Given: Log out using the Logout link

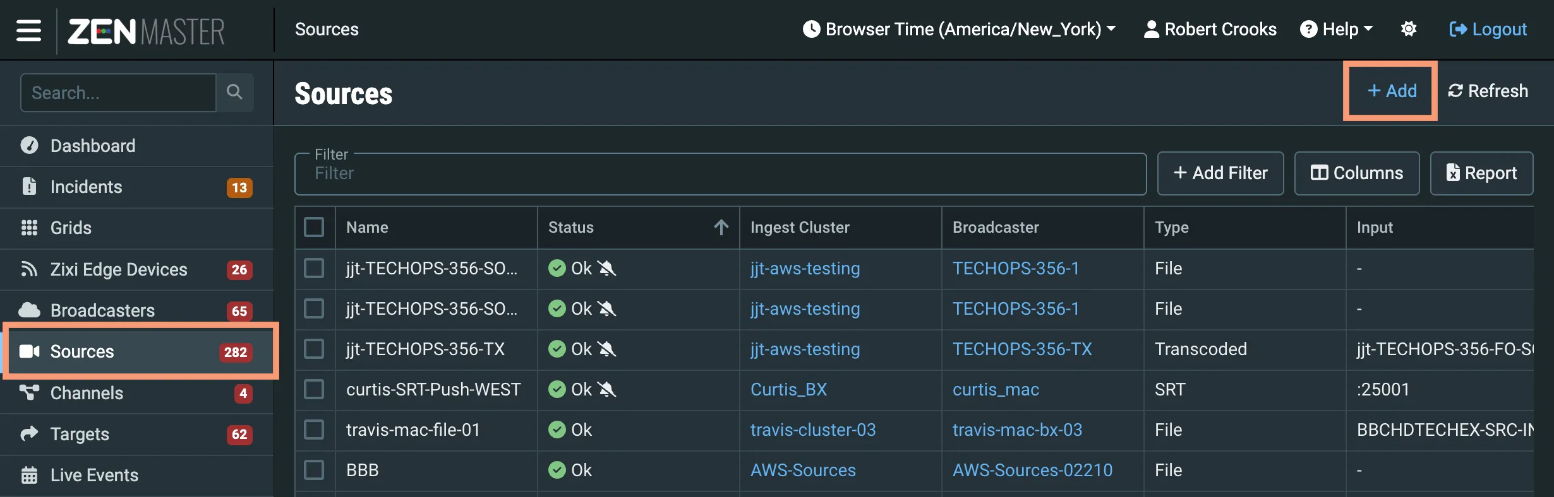Looking at the screenshot, I should (1488, 29).
